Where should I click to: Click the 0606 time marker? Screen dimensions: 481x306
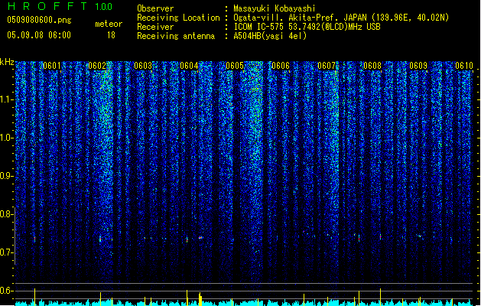tap(281, 66)
